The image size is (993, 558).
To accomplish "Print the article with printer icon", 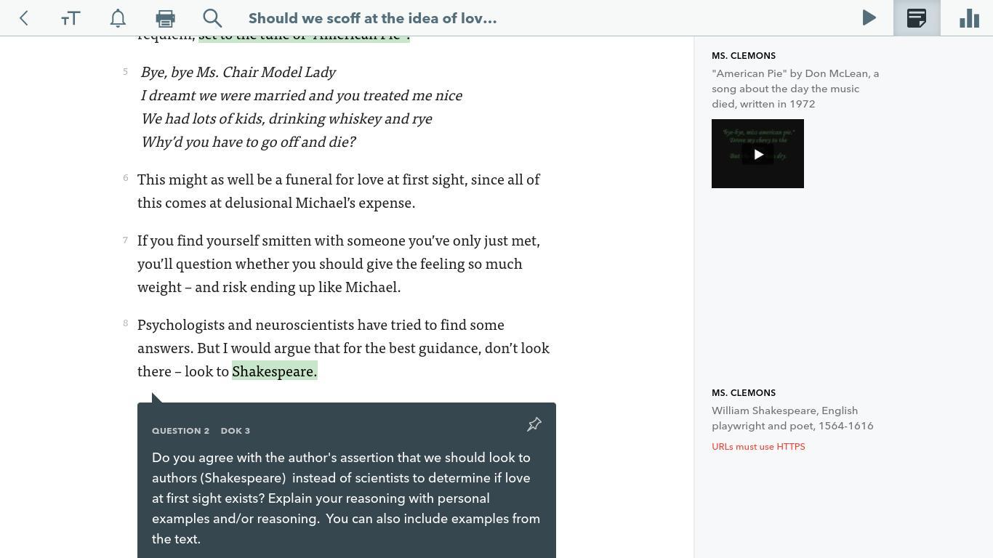I will pyautogui.click(x=165, y=18).
